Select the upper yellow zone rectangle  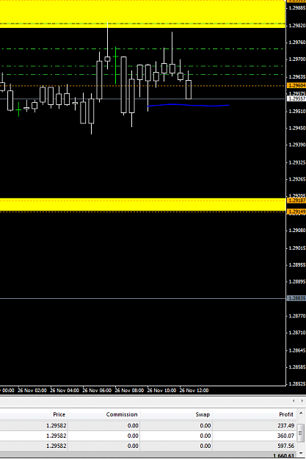143,13
